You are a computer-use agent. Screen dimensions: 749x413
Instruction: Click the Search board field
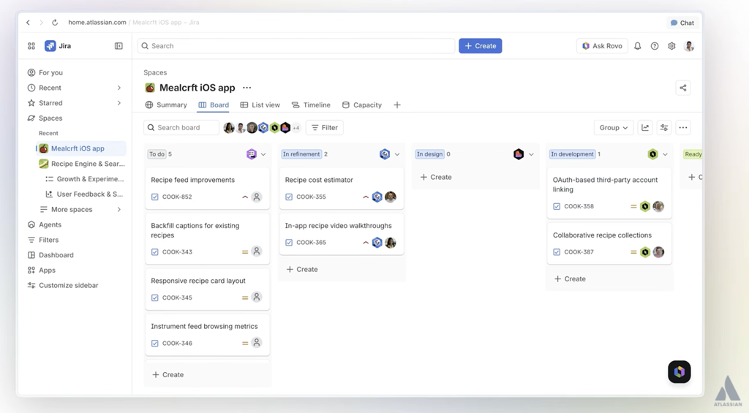click(181, 127)
